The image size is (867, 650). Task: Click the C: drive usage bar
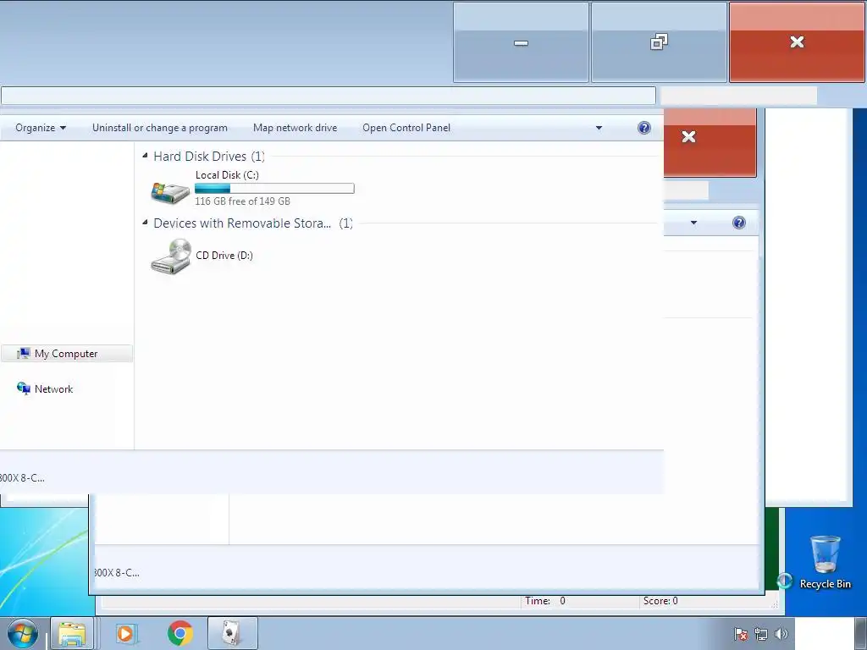(274, 189)
